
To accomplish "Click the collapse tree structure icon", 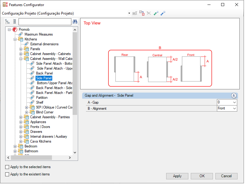I will click(x=15, y=22).
